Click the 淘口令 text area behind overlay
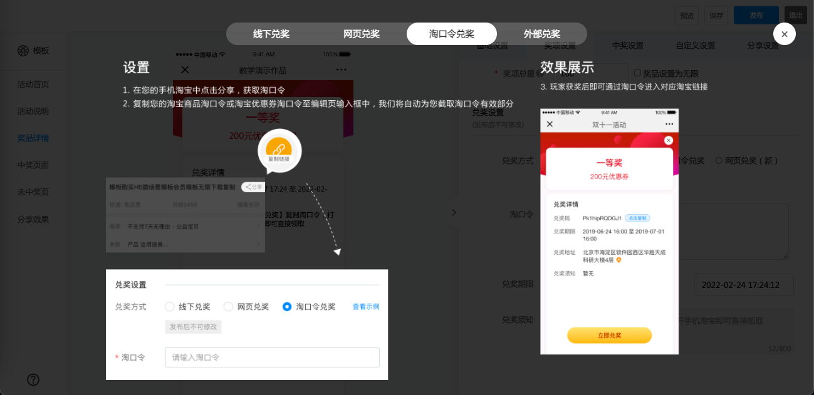The height and width of the screenshot is (395, 814). [734, 231]
